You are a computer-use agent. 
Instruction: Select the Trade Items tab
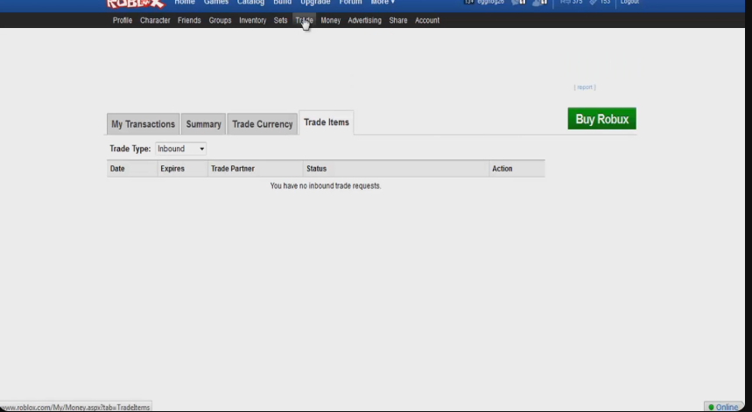[x=327, y=122]
